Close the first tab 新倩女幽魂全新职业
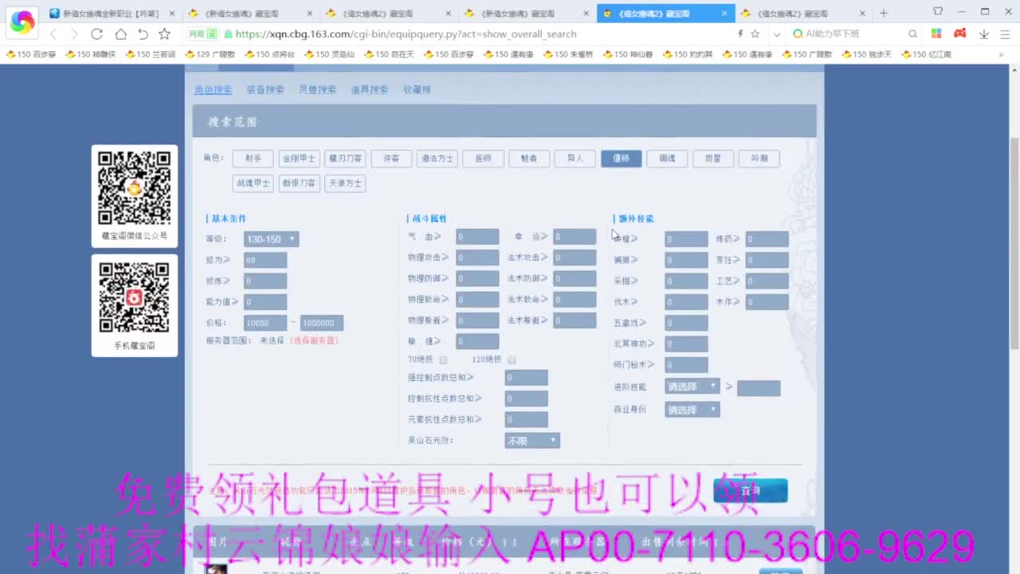 [172, 14]
